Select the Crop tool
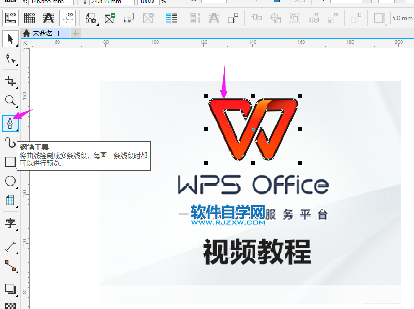This screenshot has width=414, height=309. (x=10, y=81)
